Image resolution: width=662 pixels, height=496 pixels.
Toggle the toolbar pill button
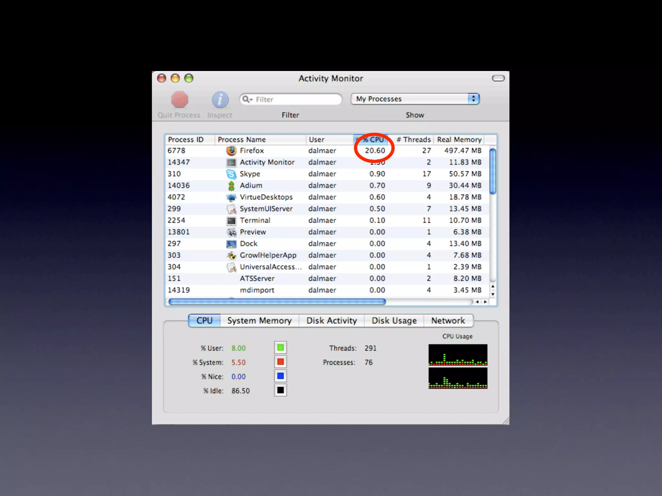(x=498, y=78)
